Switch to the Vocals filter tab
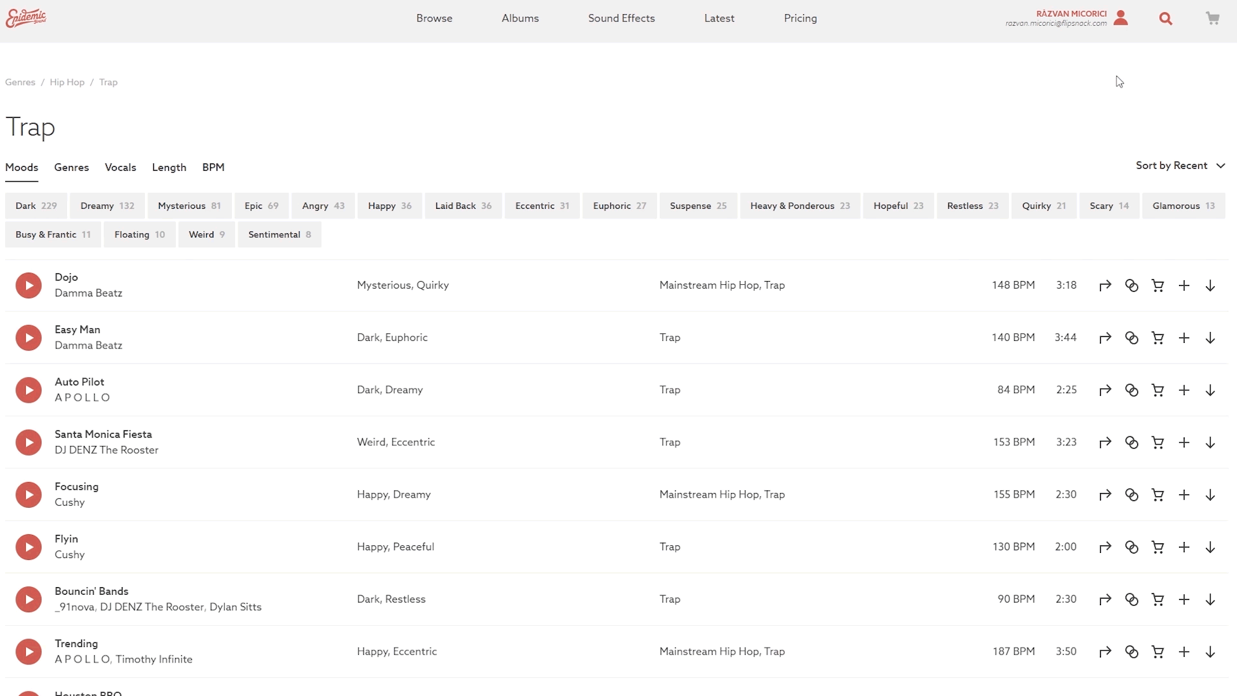 pos(120,167)
